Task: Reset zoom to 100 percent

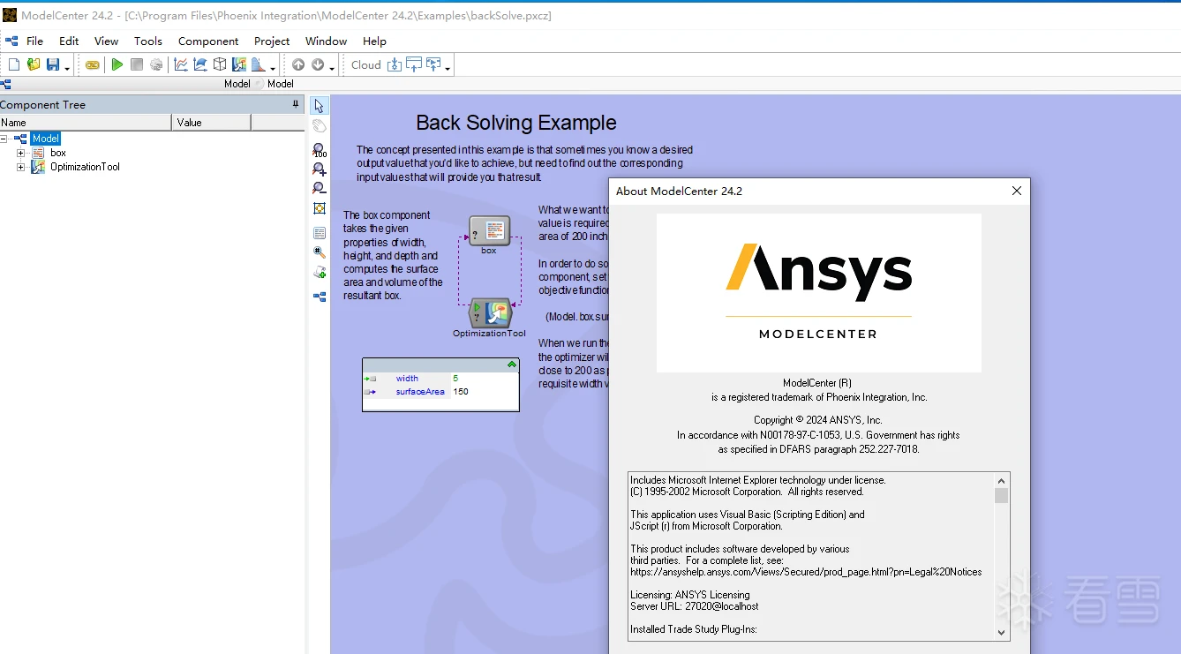Action: (x=320, y=150)
